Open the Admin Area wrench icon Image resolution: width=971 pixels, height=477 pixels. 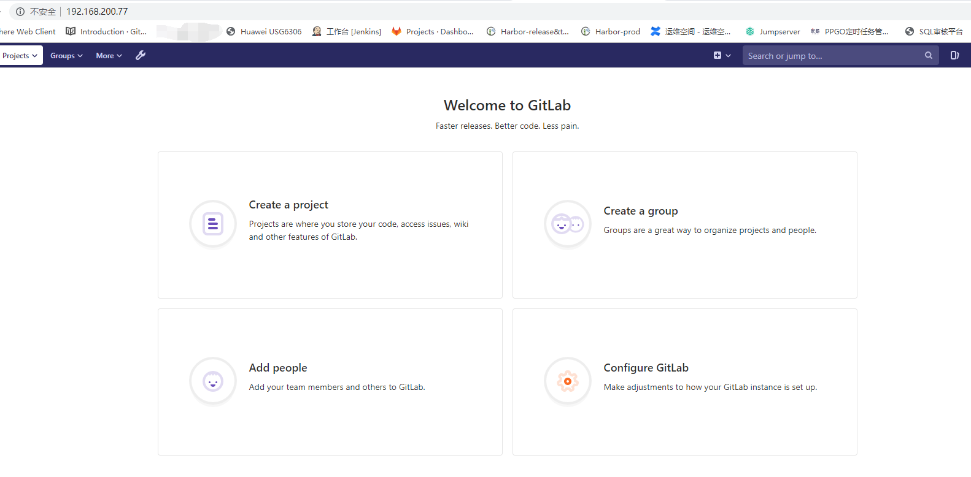pyautogui.click(x=141, y=55)
